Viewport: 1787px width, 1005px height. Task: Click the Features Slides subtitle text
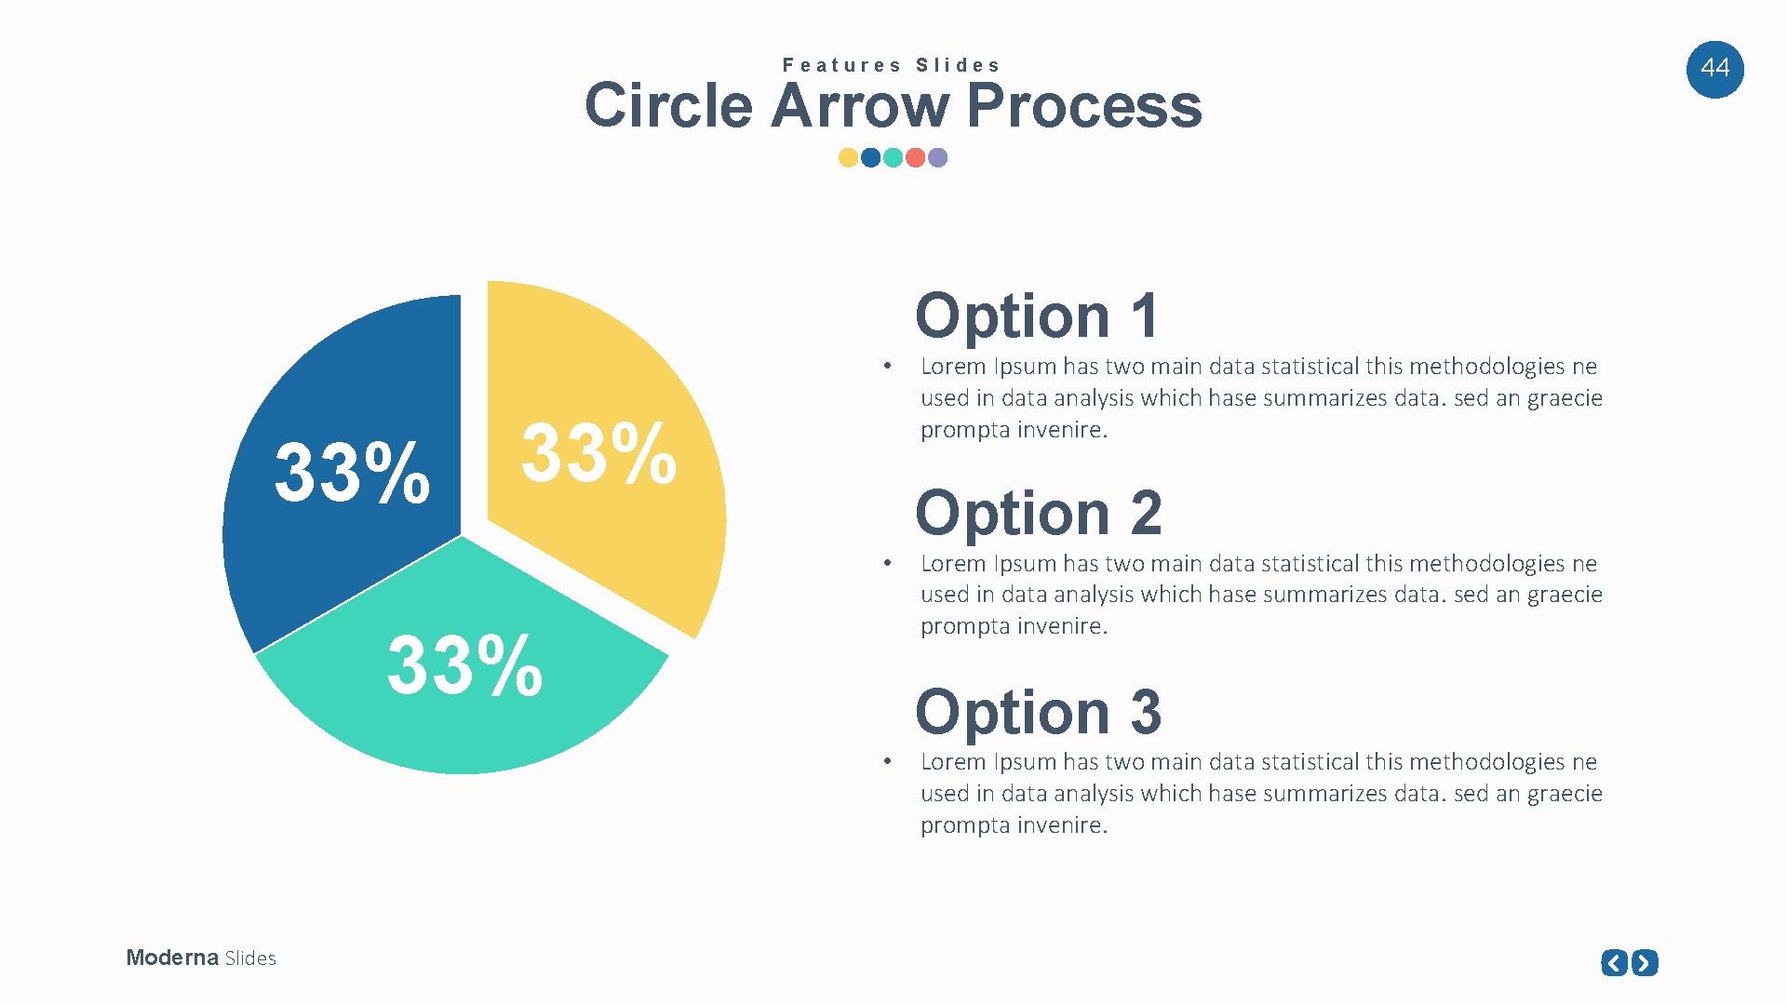coord(891,65)
